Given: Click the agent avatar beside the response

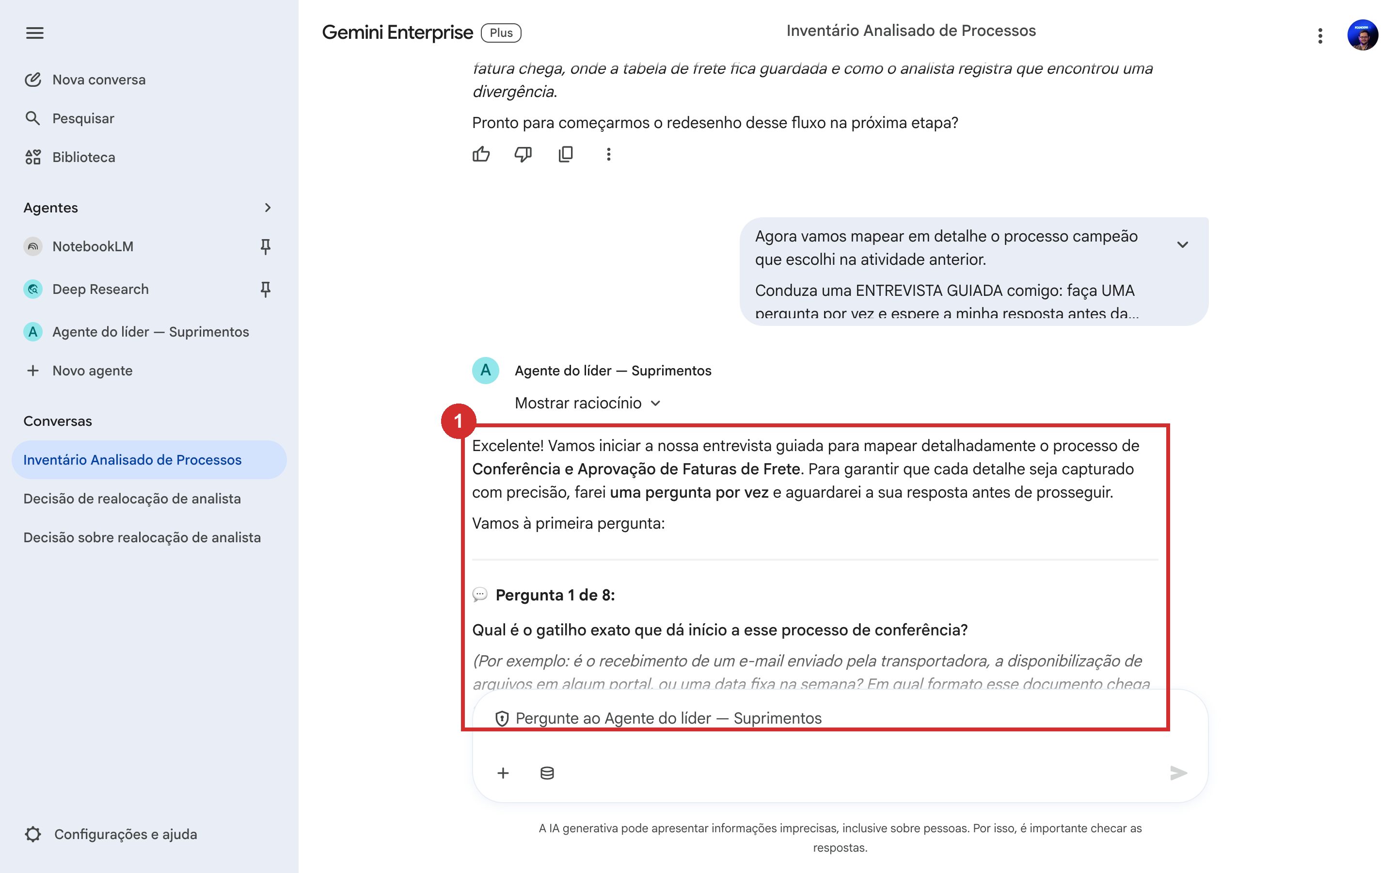Looking at the screenshot, I should [486, 371].
